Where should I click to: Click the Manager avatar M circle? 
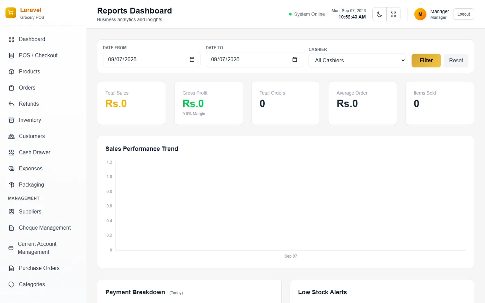(420, 14)
